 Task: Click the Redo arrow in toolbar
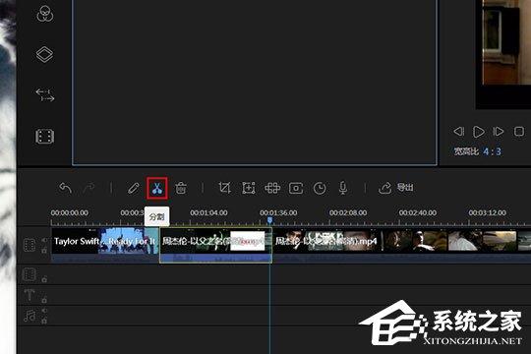point(88,188)
